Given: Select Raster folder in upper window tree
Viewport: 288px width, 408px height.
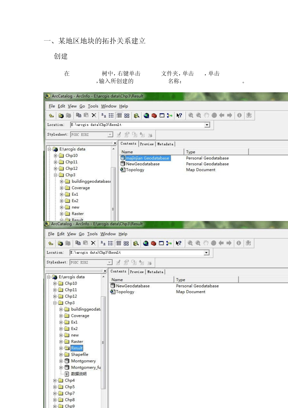Looking at the screenshot, I should pyautogui.click(x=78, y=214).
